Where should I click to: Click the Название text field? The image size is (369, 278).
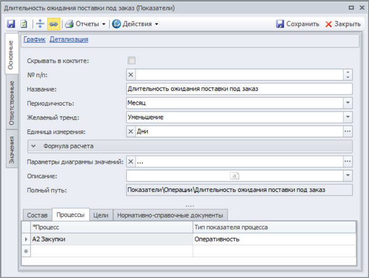(239, 89)
